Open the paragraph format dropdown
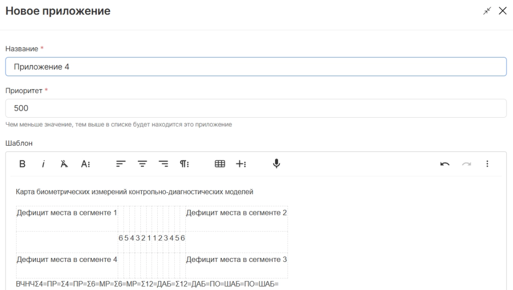The image size is (513, 290). tap(184, 164)
